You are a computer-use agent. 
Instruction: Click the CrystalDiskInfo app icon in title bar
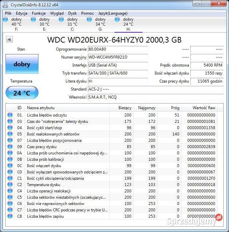pyautogui.click(x=5, y=5)
